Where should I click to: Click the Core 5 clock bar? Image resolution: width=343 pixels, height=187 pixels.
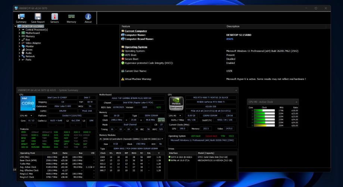[264, 125]
